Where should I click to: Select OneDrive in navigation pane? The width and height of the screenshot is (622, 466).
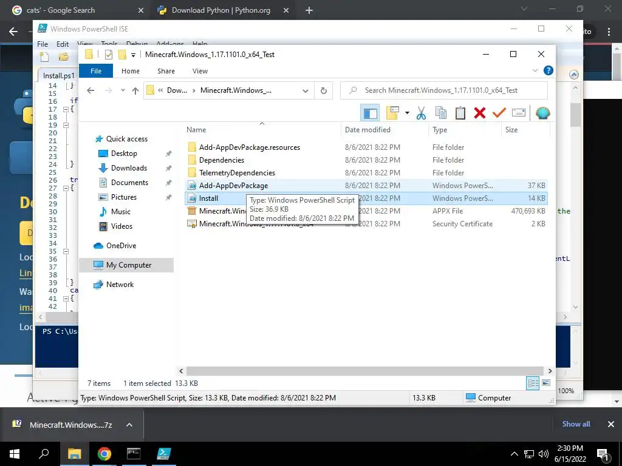click(121, 246)
